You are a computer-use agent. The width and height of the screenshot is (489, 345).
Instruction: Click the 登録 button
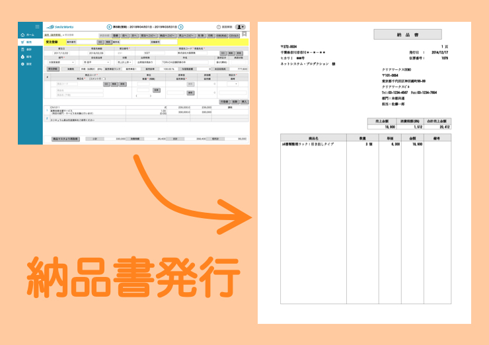116,36
